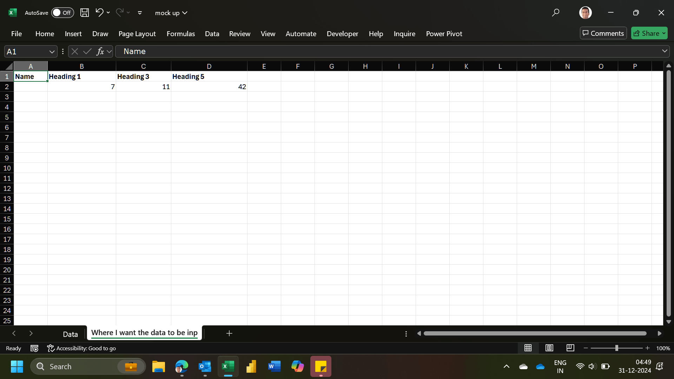674x379 pixels.
Task: Open the mock up file name dropdown
Action: coord(171,13)
